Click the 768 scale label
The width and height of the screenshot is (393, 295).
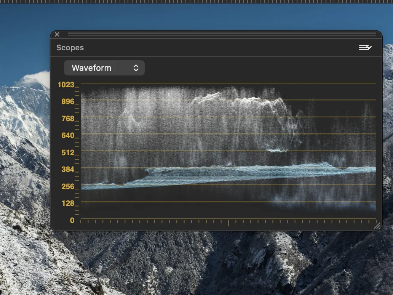pyautogui.click(x=68, y=119)
